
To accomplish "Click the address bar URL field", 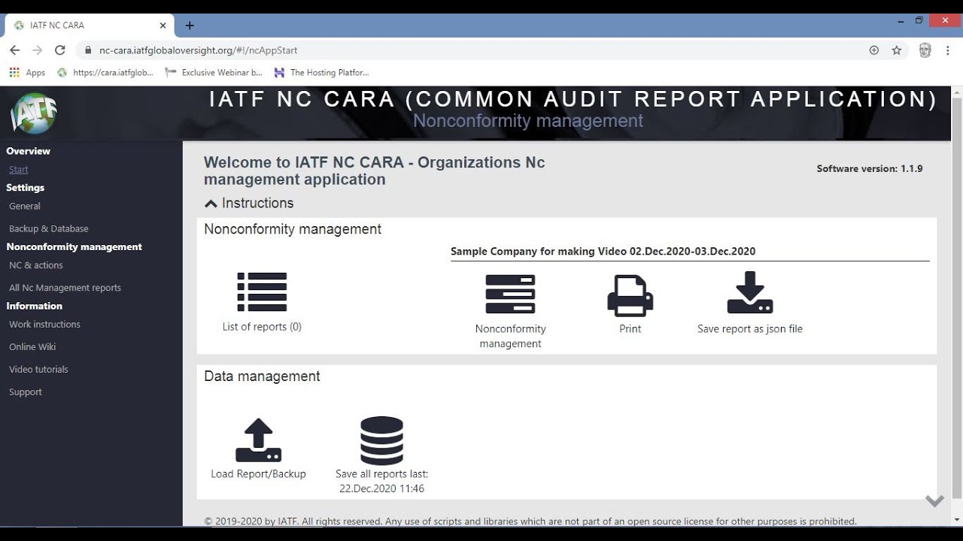I will pos(474,50).
